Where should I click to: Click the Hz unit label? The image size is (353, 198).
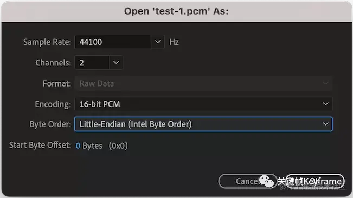point(174,42)
